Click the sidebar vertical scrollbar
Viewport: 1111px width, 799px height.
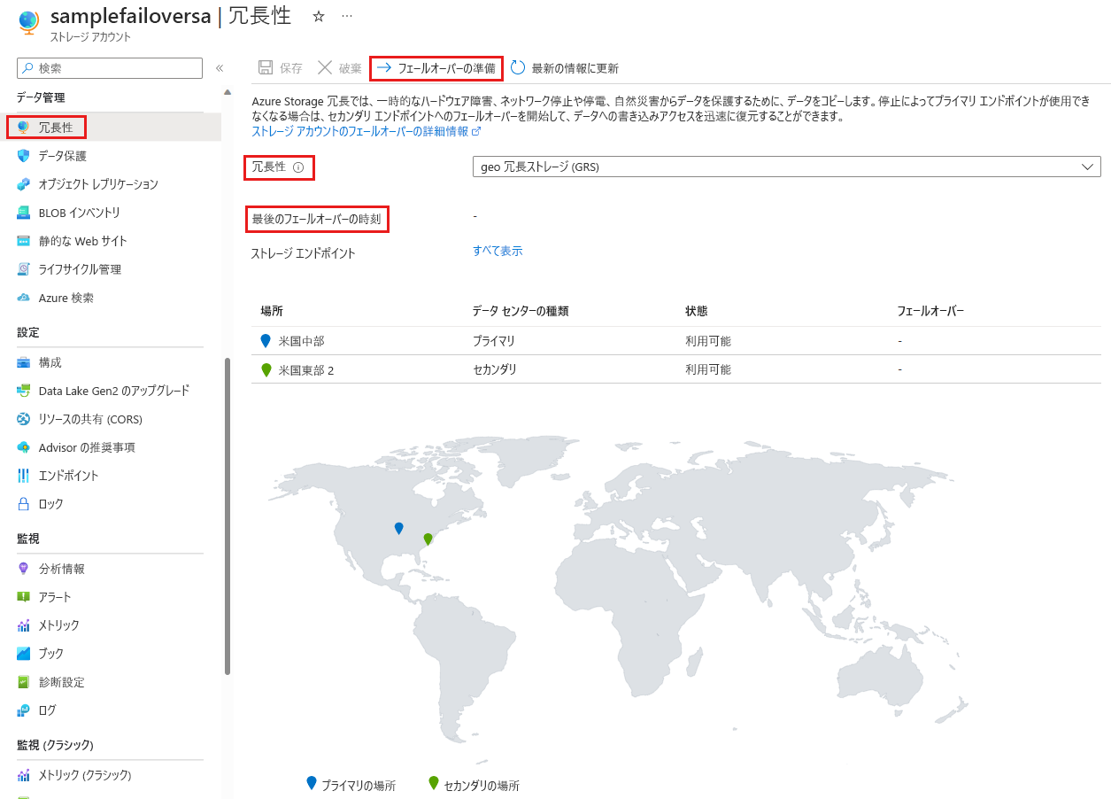[x=228, y=514]
